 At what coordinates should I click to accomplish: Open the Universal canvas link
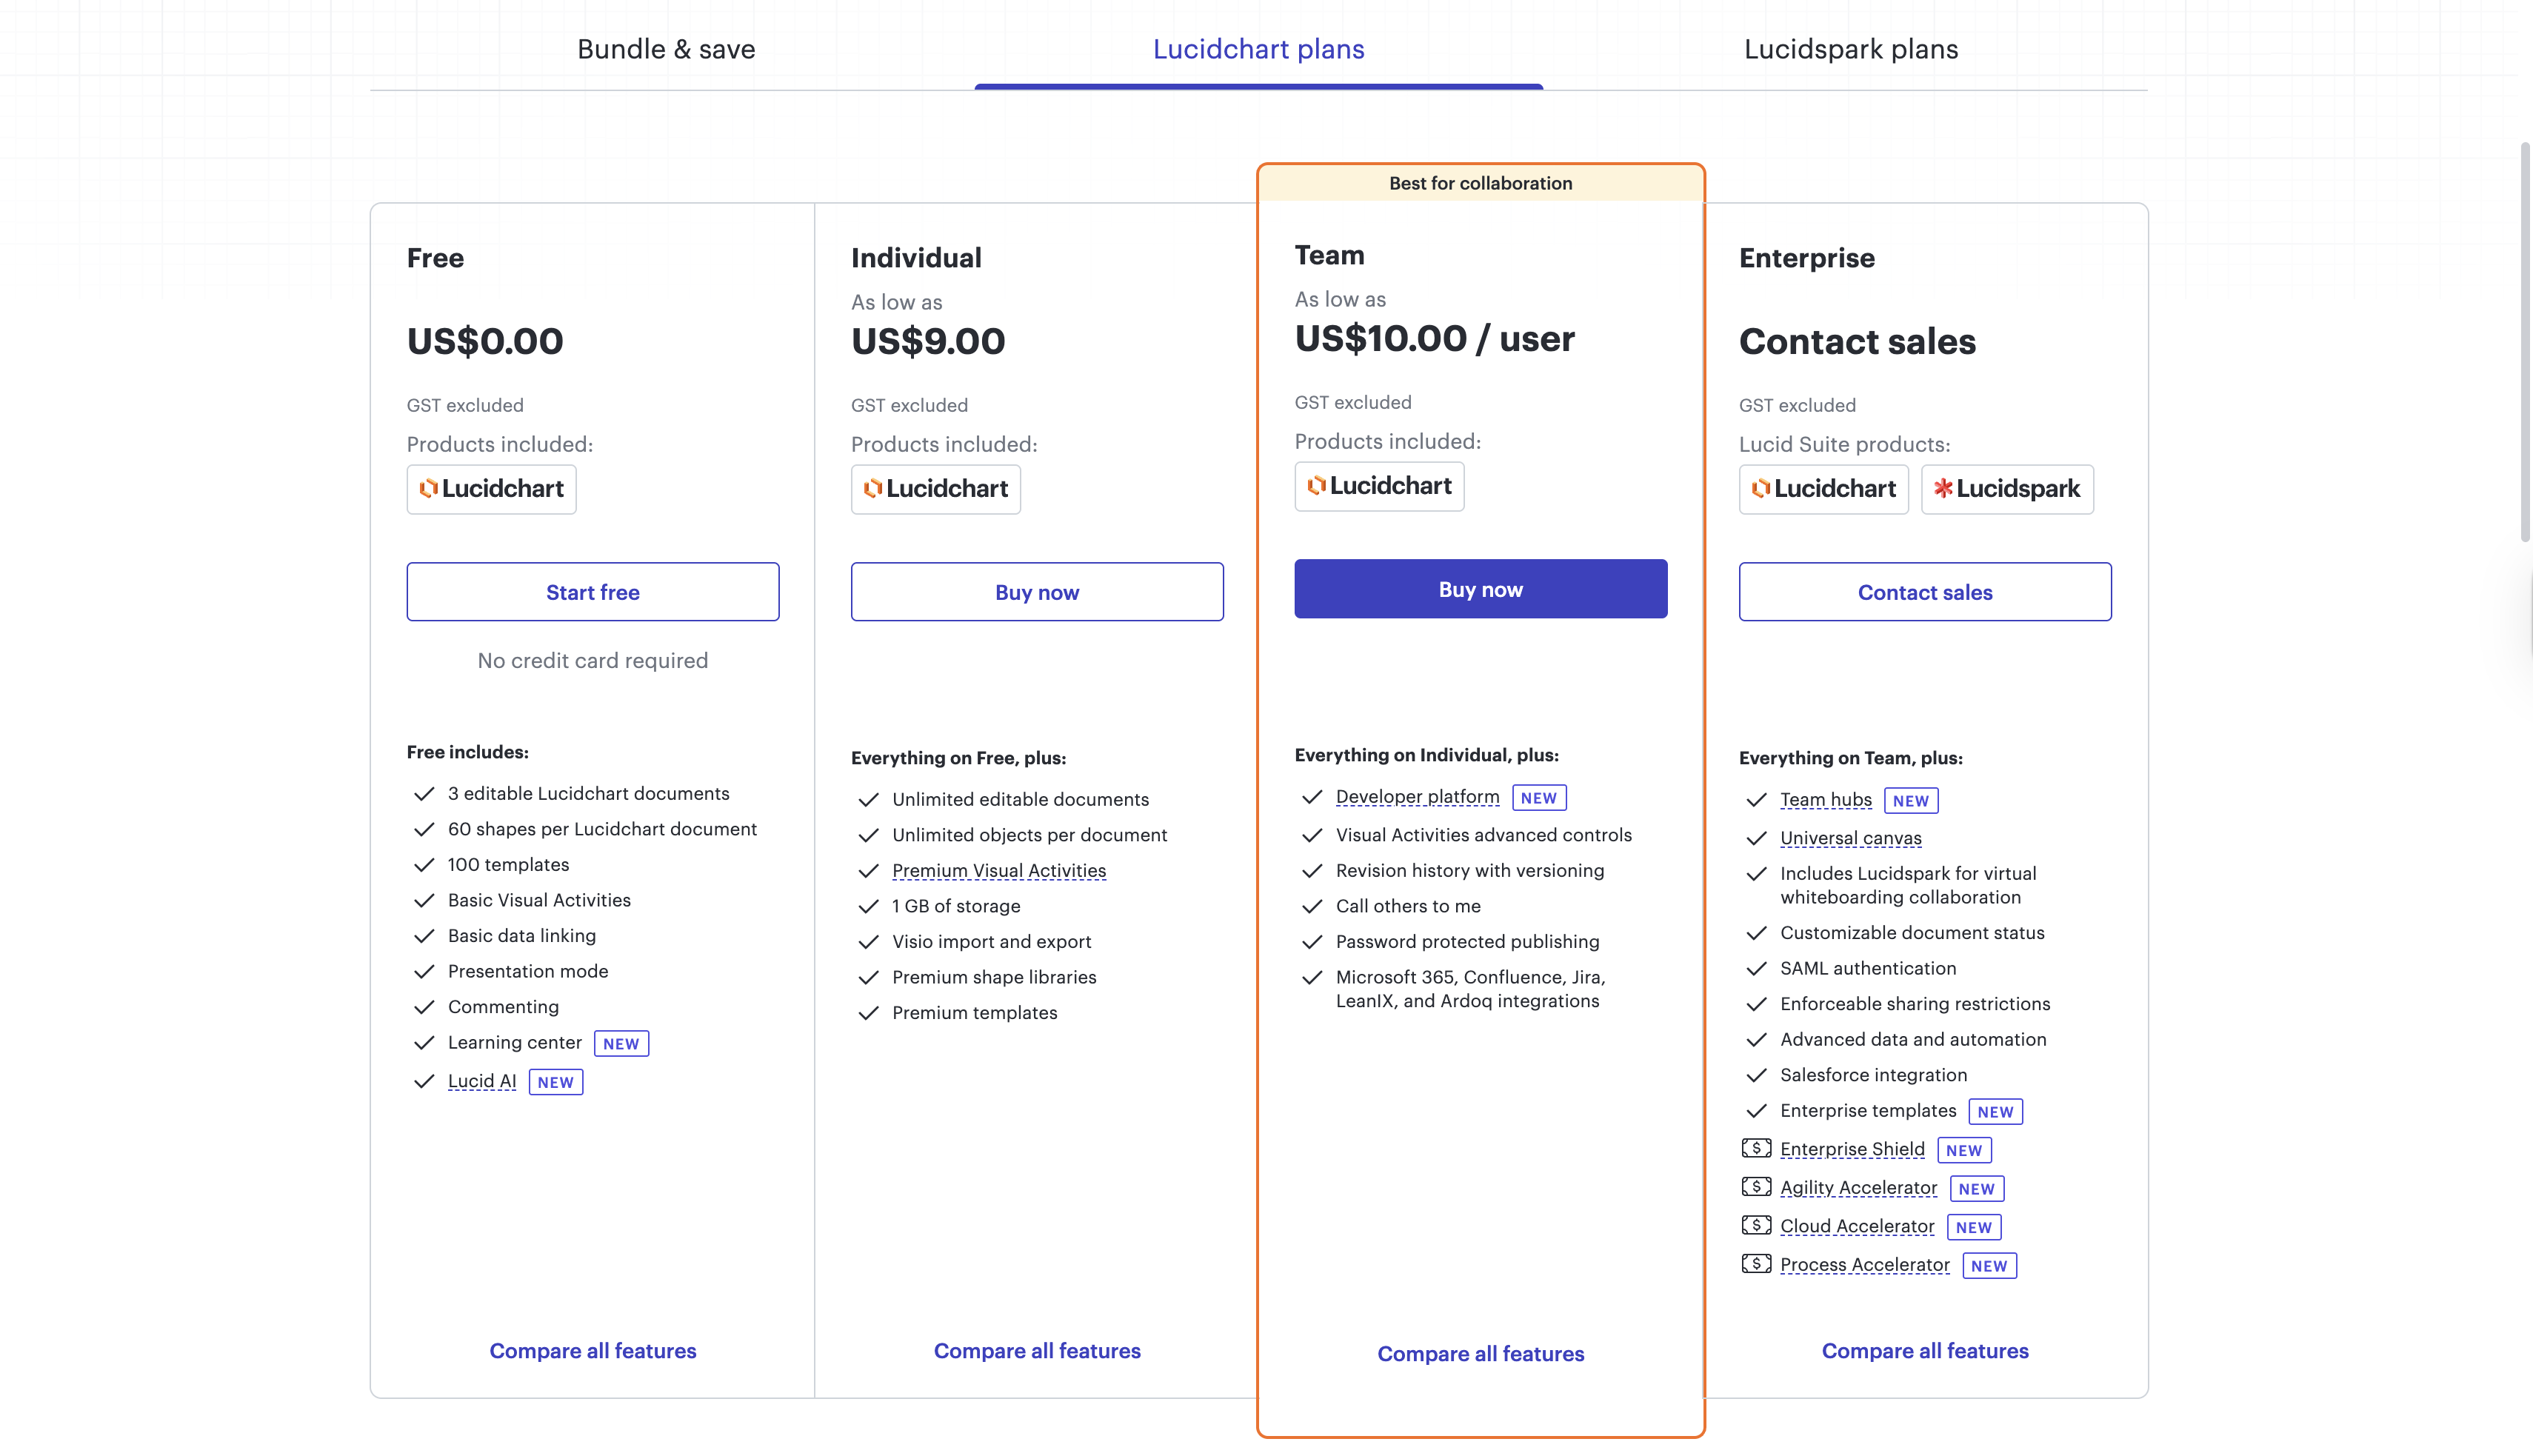pos(1850,838)
